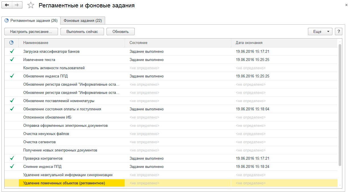The height and width of the screenshot is (192, 350).
Task: Add page to favorites with star icon
Action: tap(30, 5)
